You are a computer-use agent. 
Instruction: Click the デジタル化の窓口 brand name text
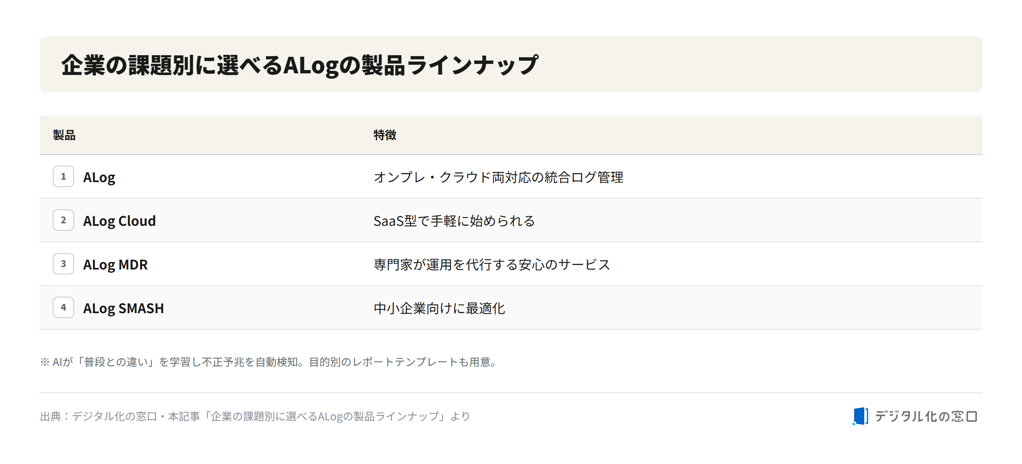(926, 416)
